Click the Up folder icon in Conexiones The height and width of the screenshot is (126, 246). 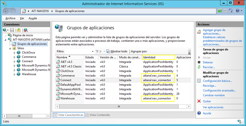point(19,30)
